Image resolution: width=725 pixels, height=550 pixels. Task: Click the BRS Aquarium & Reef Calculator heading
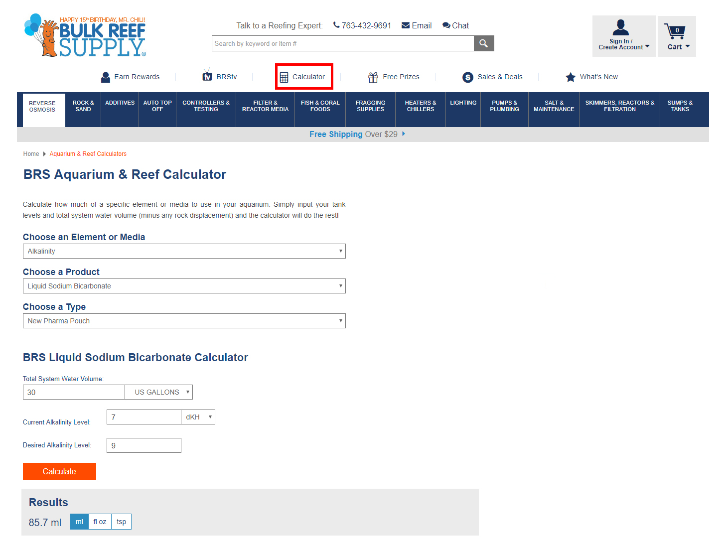[125, 174]
